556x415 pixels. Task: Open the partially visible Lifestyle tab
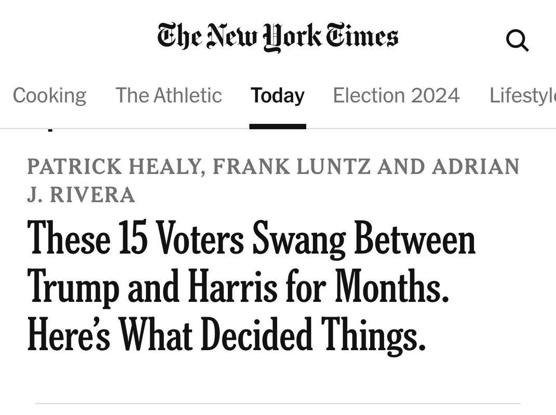pos(523,95)
